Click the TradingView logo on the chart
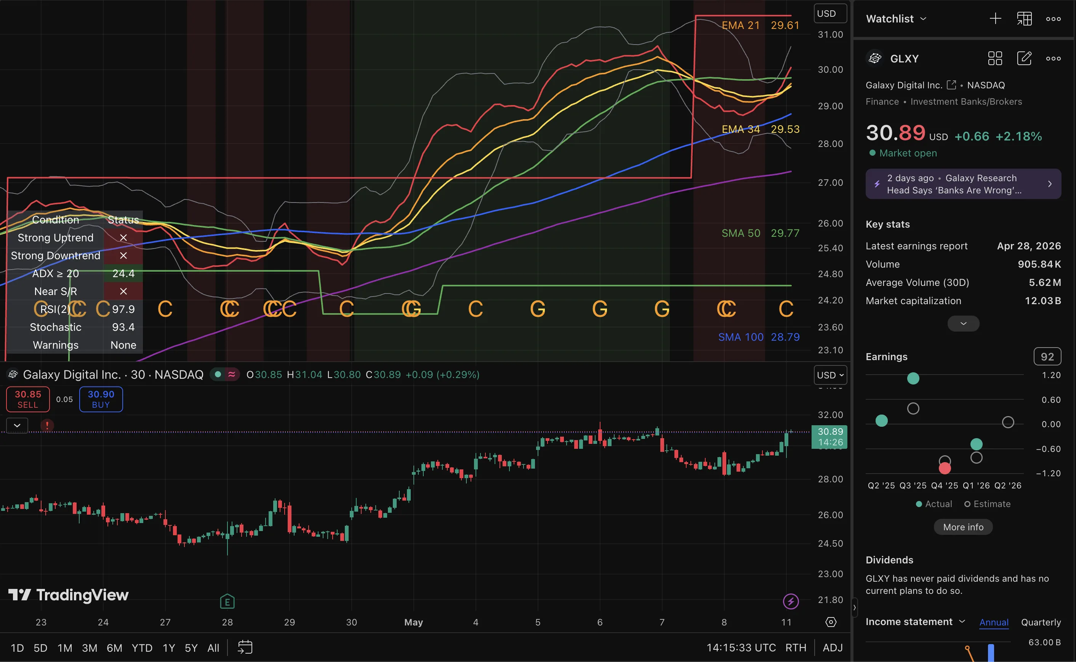The image size is (1076, 662). 68,595
